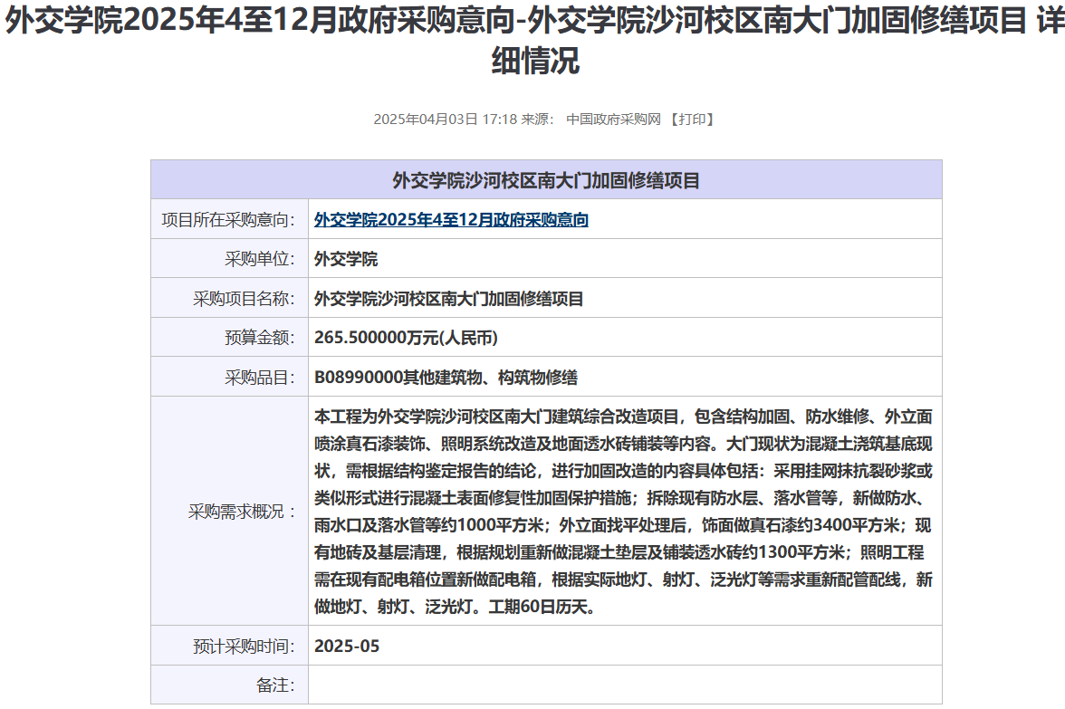Click the shaded table header project name
This screenshot has height=709, width=1065.
click(546, 180)
